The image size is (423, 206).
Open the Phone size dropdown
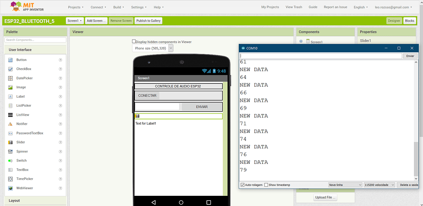click(x=152, y=48)
